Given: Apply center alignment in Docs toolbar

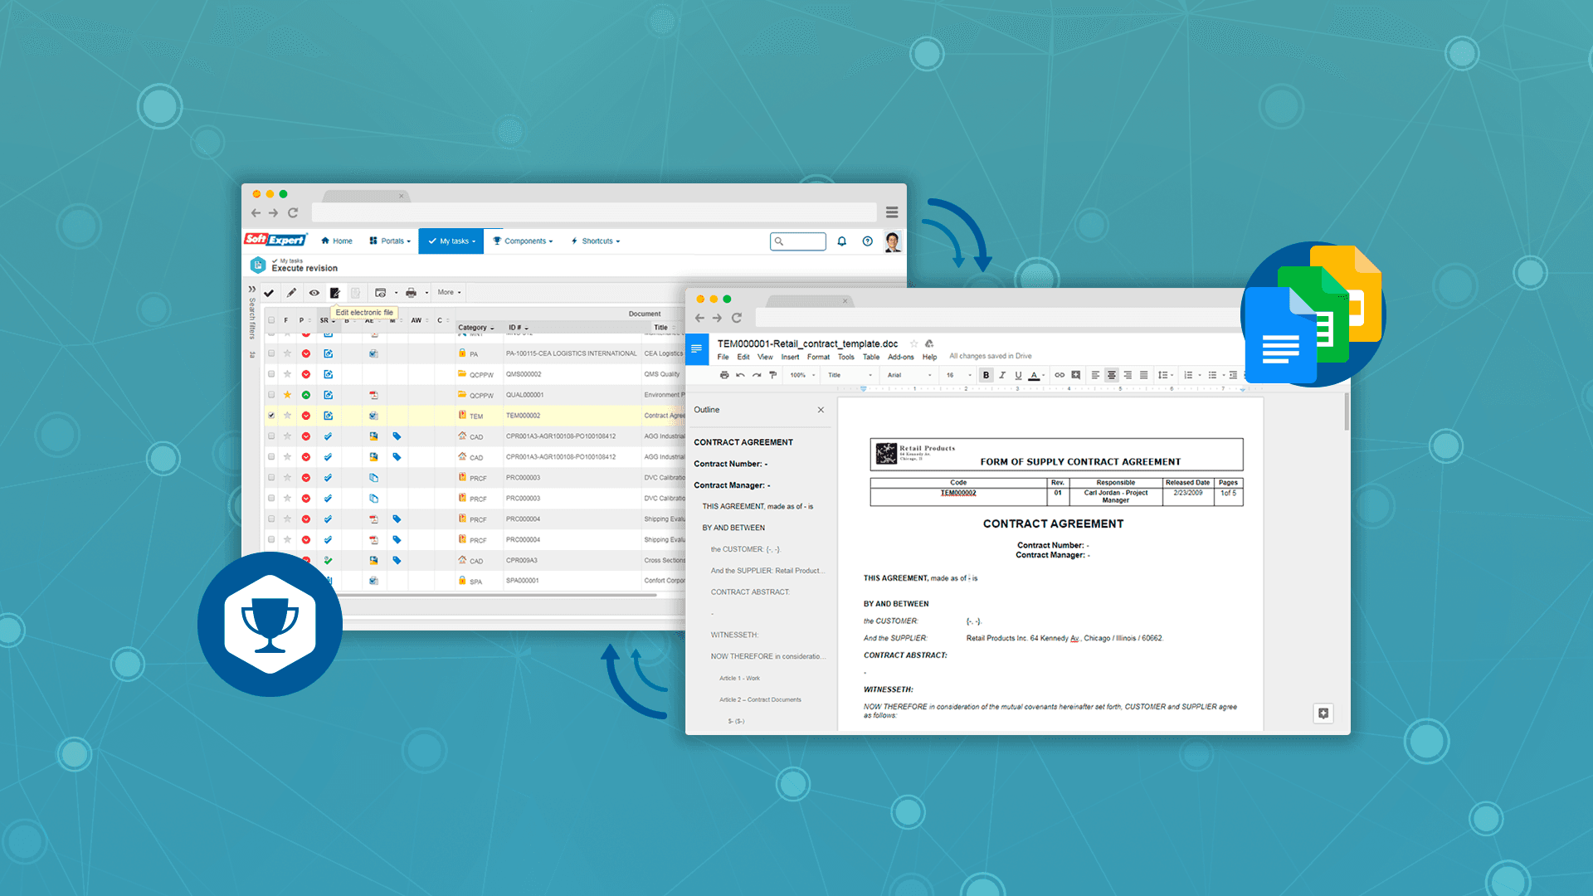Looking at the screenshot, I should click(1111, 375).
